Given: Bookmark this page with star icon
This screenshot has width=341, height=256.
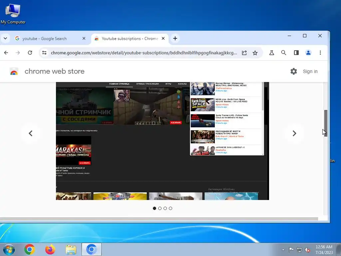Looking at the screenshot, I should click(255, 53).
